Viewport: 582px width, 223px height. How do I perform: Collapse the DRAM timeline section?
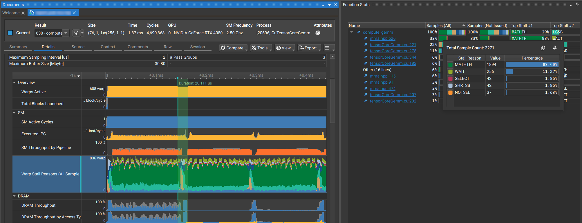coord(14,196)
